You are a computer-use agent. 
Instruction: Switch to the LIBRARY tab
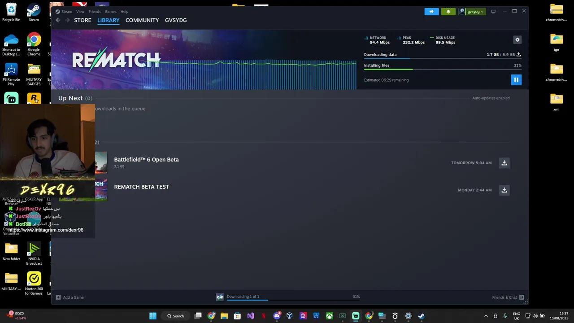(x=109, y=20)
